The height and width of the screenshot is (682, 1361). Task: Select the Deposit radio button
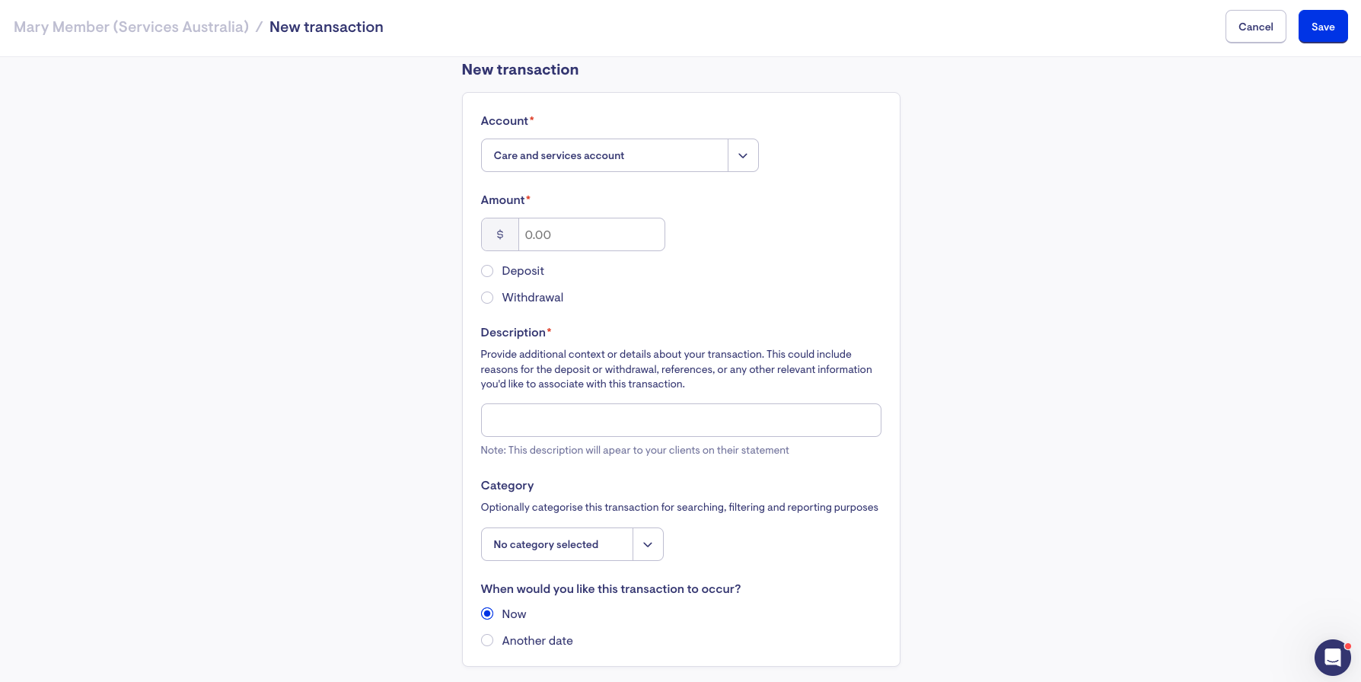point(487,271)
